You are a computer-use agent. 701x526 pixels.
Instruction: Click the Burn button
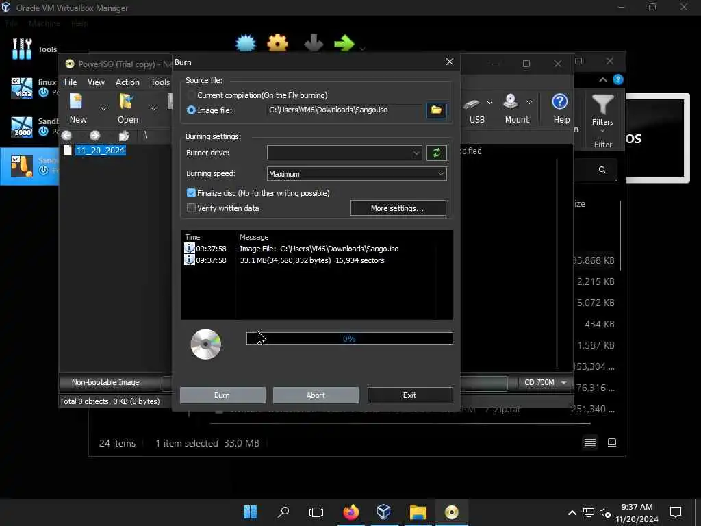tap(222, 395)
